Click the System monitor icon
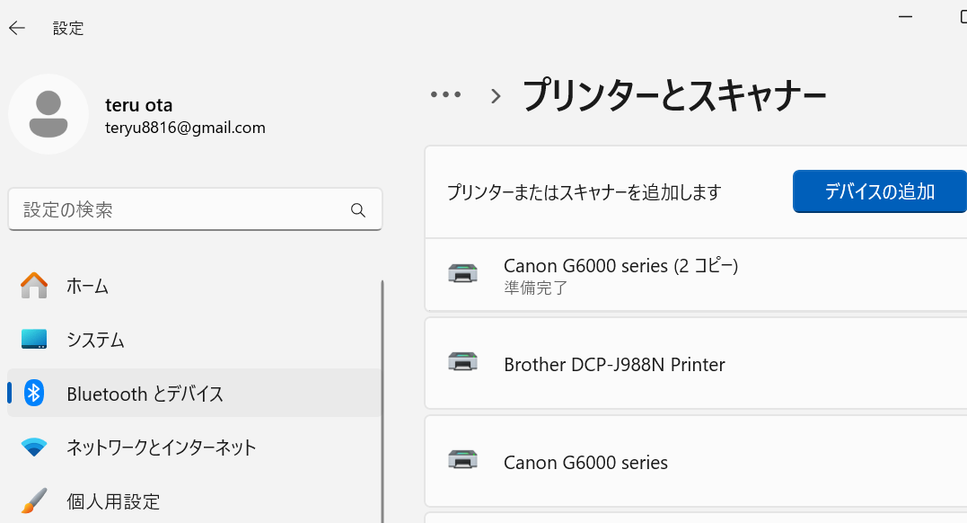Viewport: 967px width, 523px height. click(34, 339)
